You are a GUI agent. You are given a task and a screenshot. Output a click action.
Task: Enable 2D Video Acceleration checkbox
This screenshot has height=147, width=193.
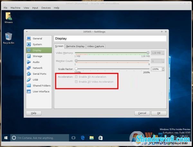[76, 82]
